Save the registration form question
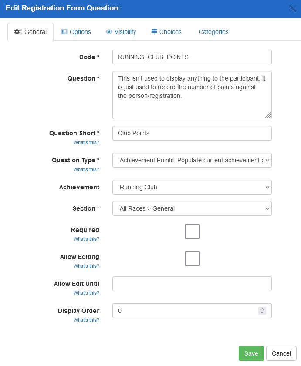 click(x=251, y=353)
